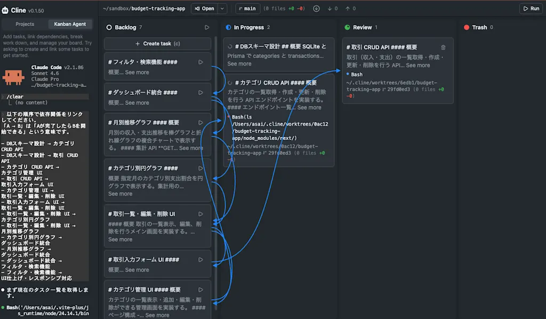Click the Backlog column start-all play icon
The height and width of the screenshot is (319, 546).
click(207, 27)
